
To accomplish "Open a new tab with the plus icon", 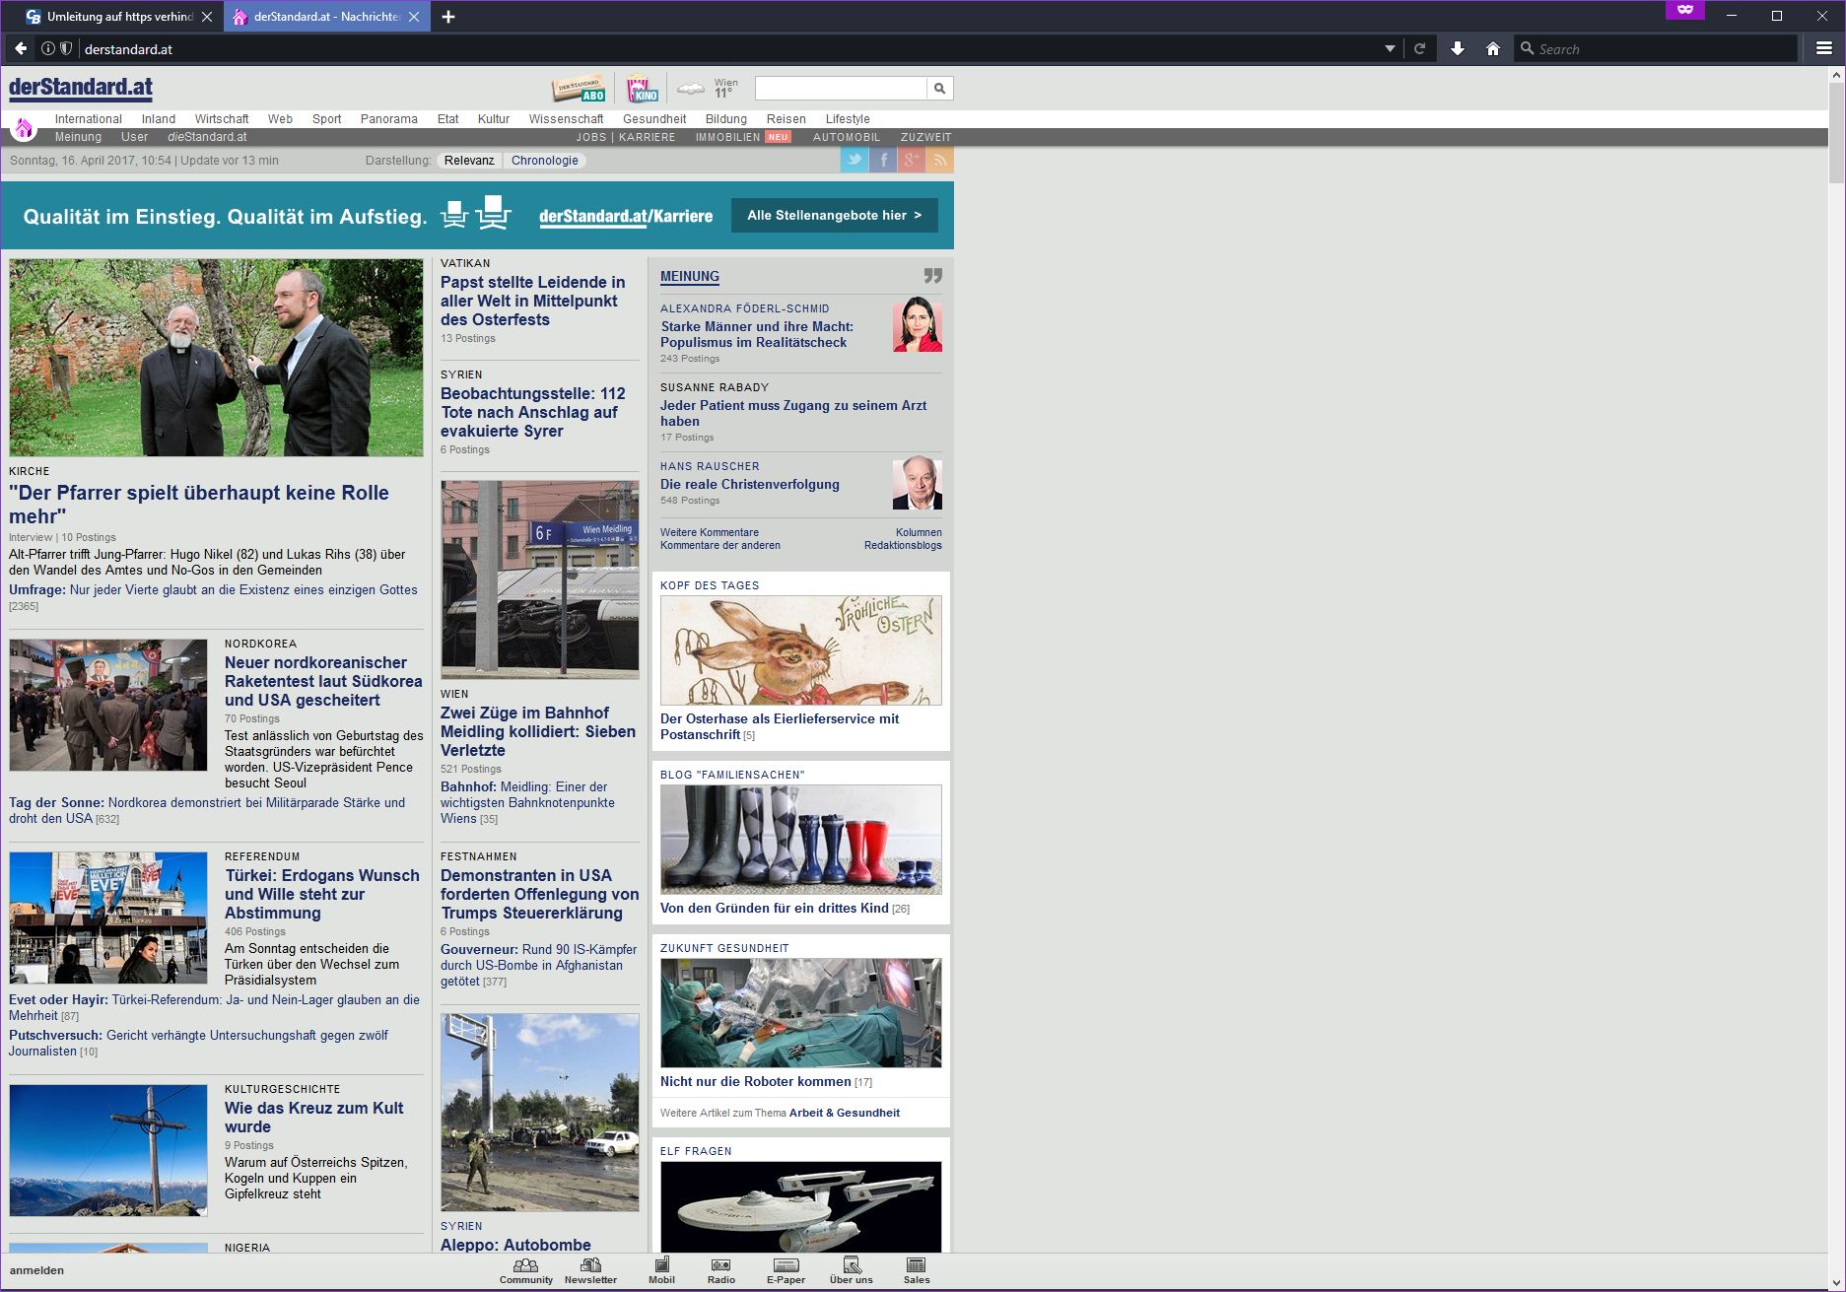I will pyautogui.click(x=448, y=17).
